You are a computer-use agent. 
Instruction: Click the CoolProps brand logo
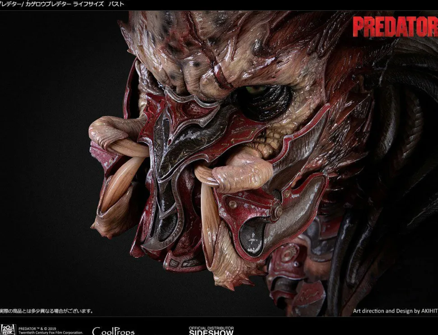(x=113, y=331)
